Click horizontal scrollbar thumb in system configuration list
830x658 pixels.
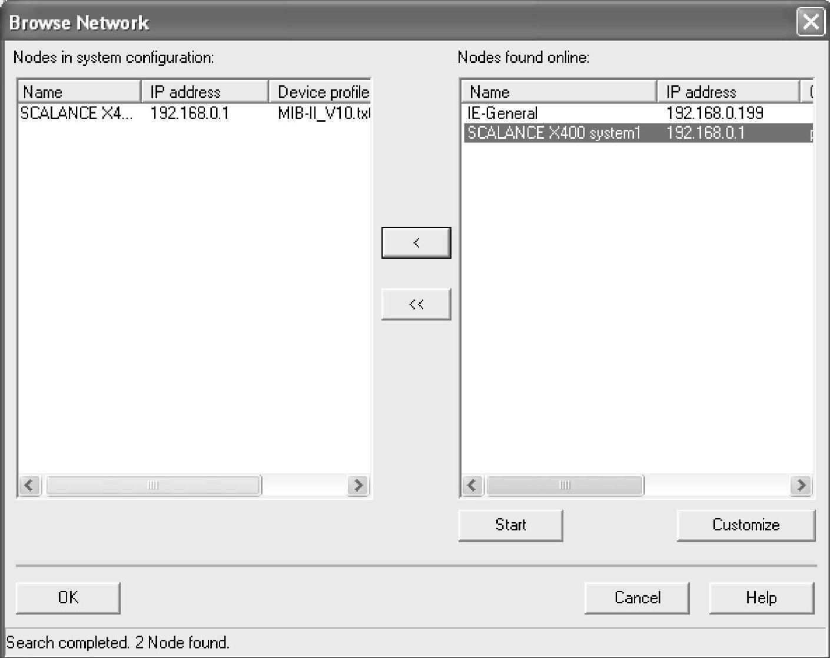coord(153,486)
